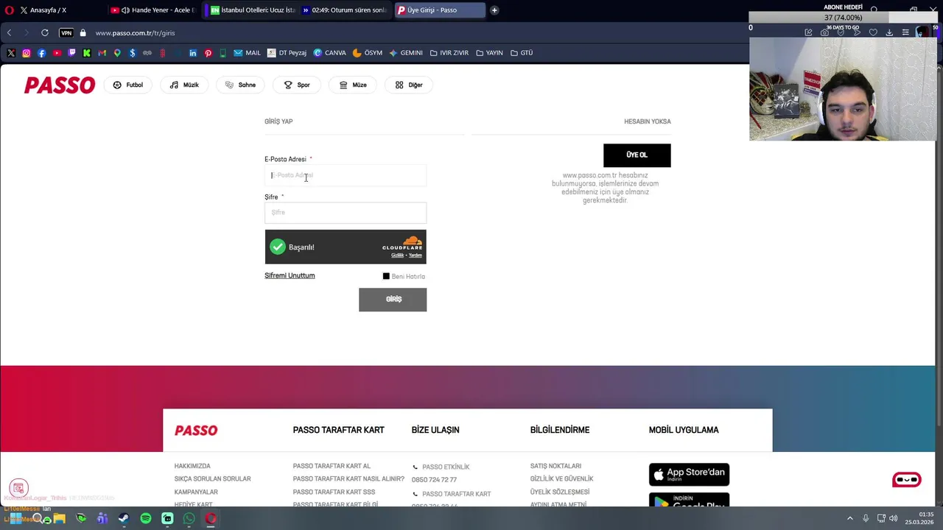Open the ÖSYM bookmark
943x530 pixels.
coord(368,53)
